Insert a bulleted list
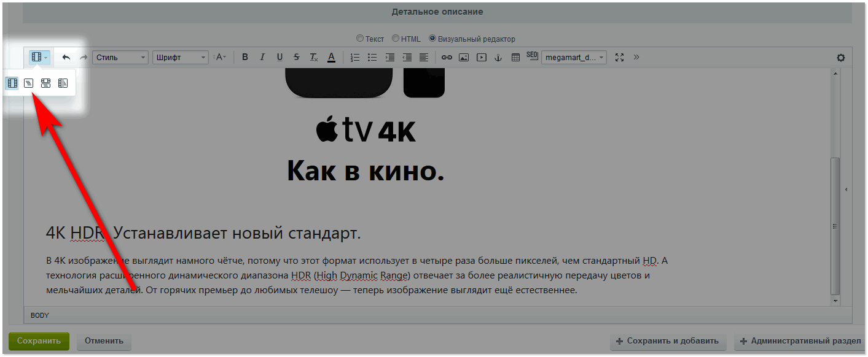The image size is (868, 357). point(372,57)
